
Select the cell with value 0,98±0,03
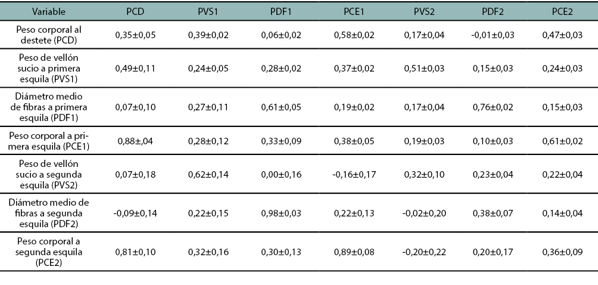pos(281,213)
